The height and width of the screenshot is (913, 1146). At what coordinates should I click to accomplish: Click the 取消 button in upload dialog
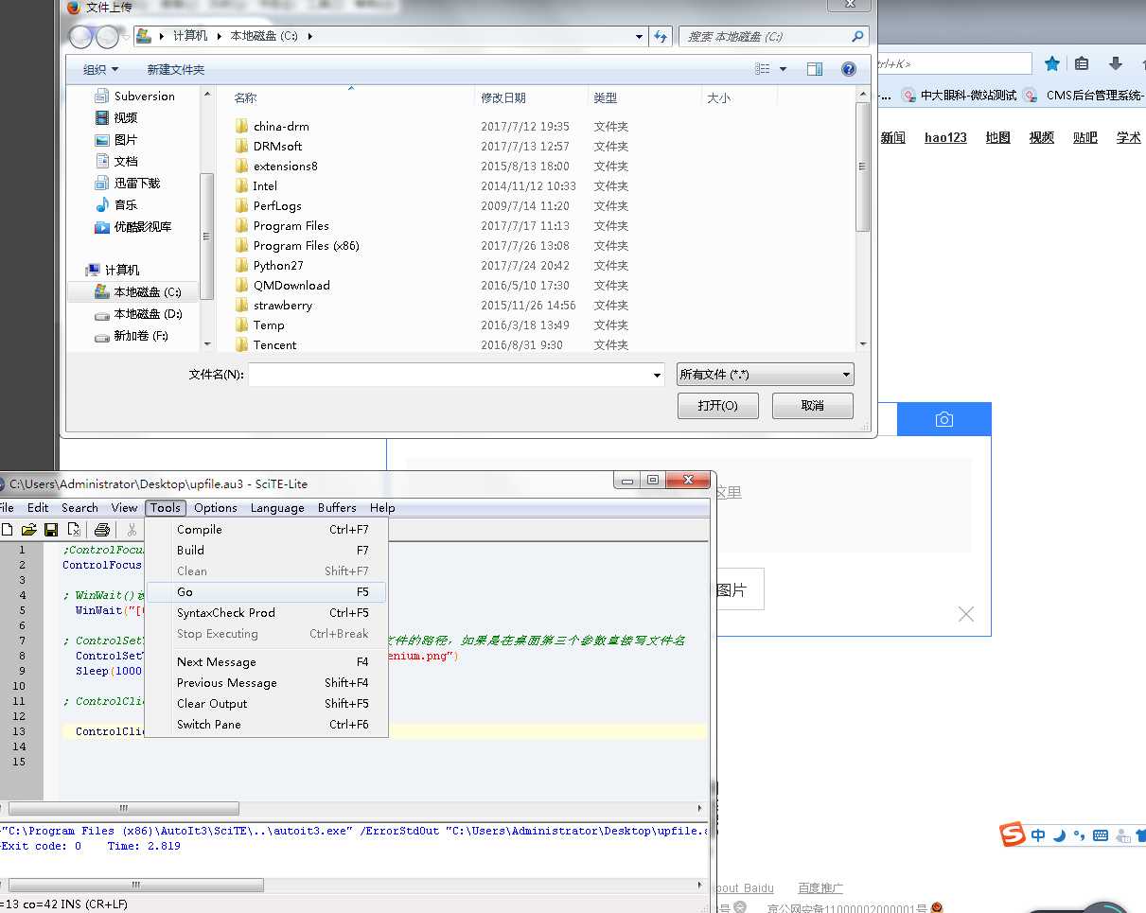[x=812, y=406]
